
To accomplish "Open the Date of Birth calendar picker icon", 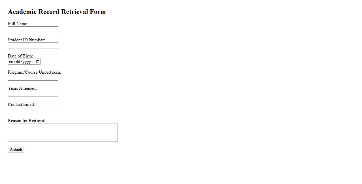I will 38,62.
